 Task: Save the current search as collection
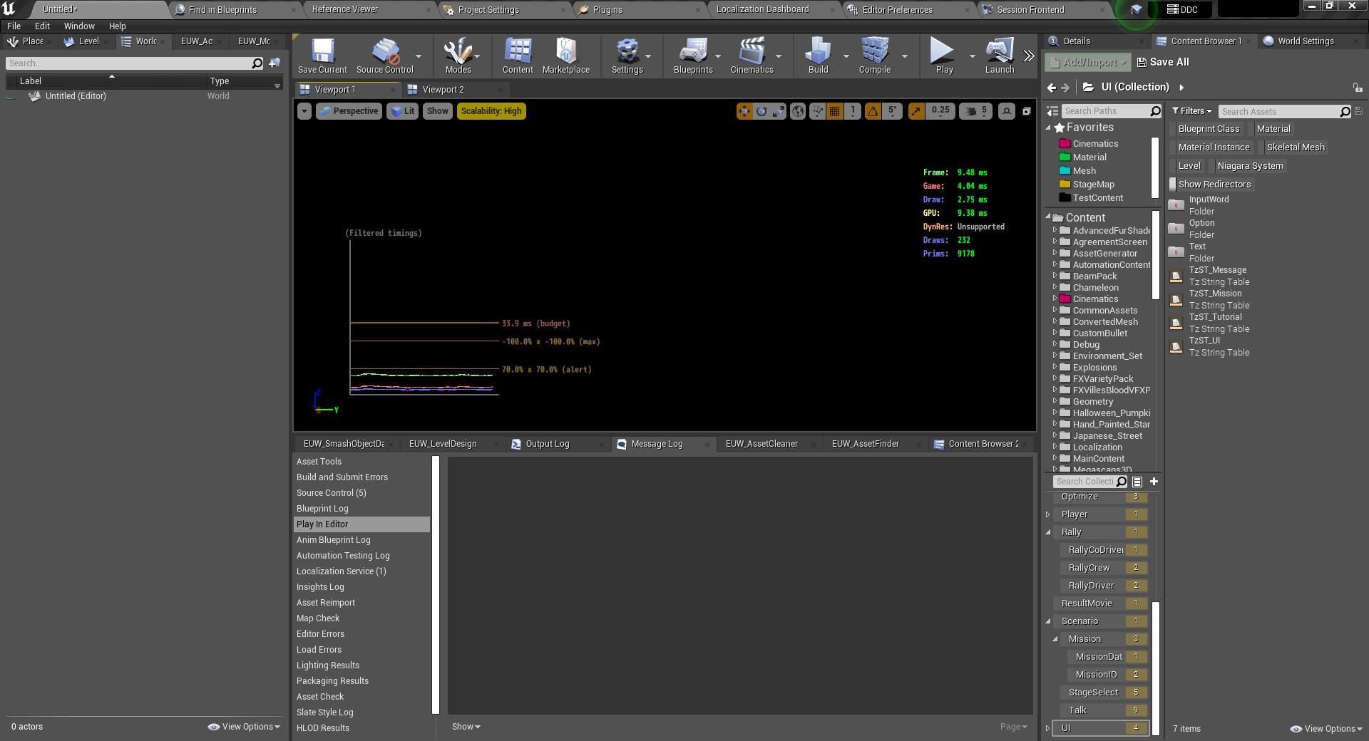pyautogui.click(x=1358, y=111)
